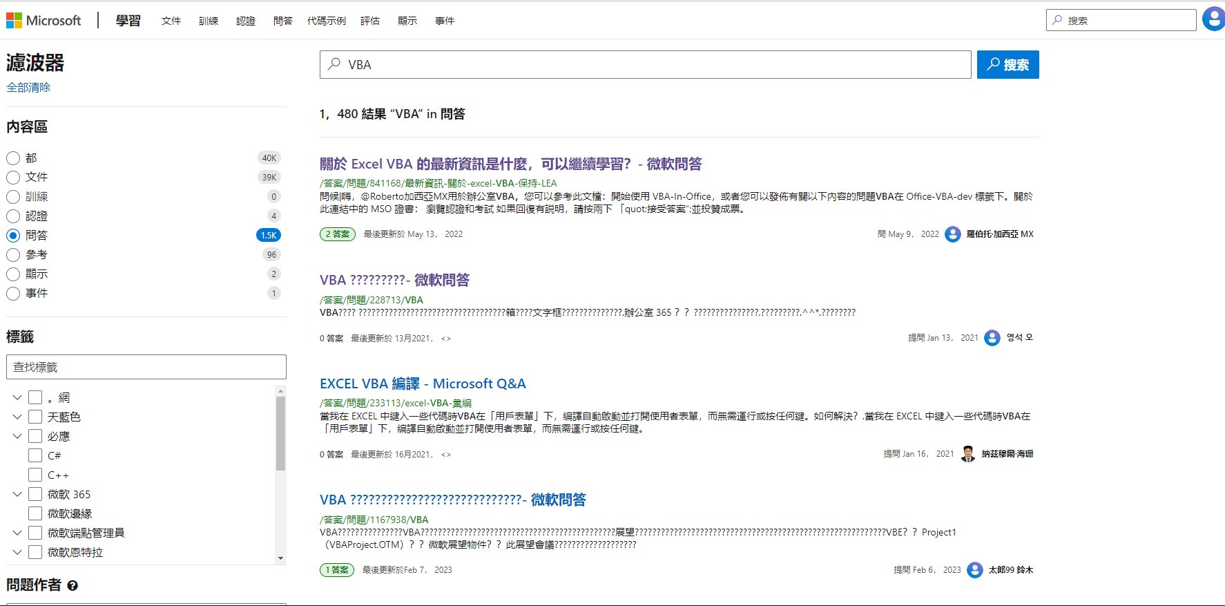Open result link /答案/問題/228713/VBA title
This screenshot has width=1225, height=606.
click(x=394, y=280)
